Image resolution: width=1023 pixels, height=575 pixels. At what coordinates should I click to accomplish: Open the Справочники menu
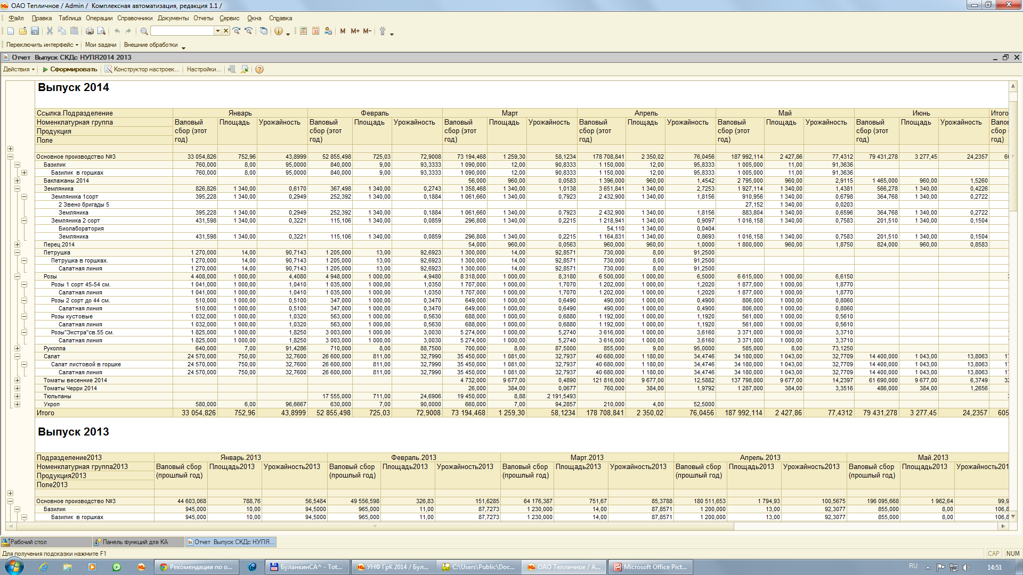(x=135, y=18)
